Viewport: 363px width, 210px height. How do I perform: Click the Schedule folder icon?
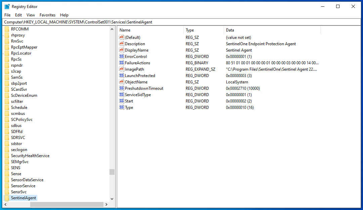tap(7, 108)
